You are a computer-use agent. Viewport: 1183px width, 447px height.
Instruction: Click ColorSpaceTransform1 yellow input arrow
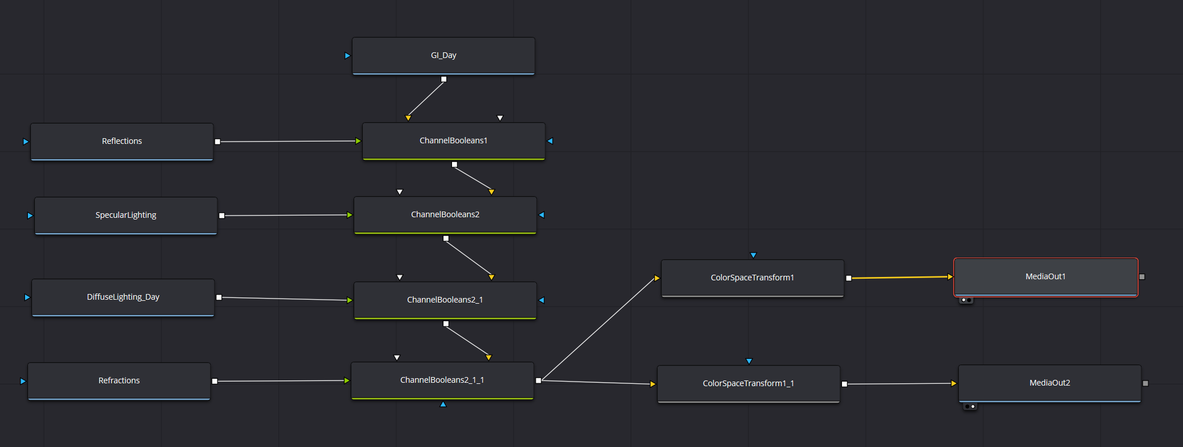tap(657, 278)
